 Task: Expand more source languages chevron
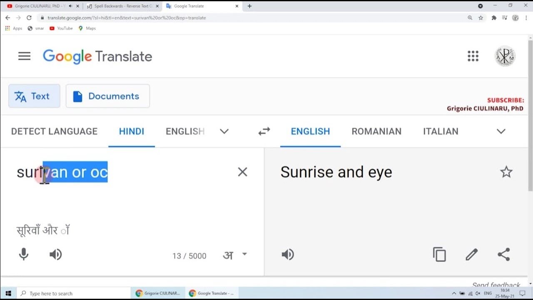[224, 131]
